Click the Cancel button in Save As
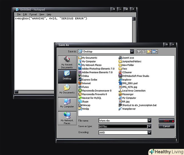Screen dimensions: 184x155 click(167, 126)
